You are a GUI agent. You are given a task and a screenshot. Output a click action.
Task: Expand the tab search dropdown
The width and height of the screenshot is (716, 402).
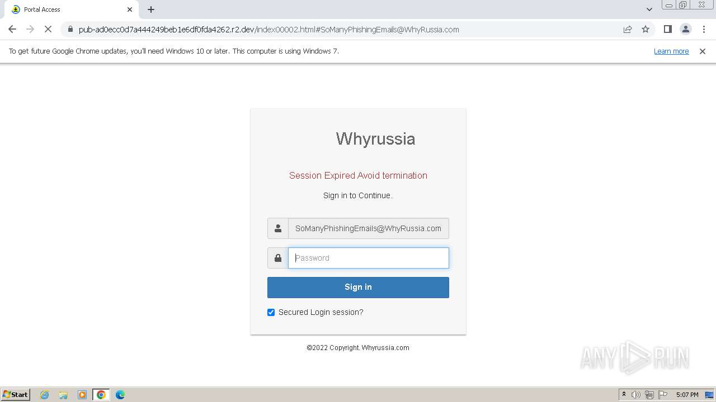click(649, 9)
